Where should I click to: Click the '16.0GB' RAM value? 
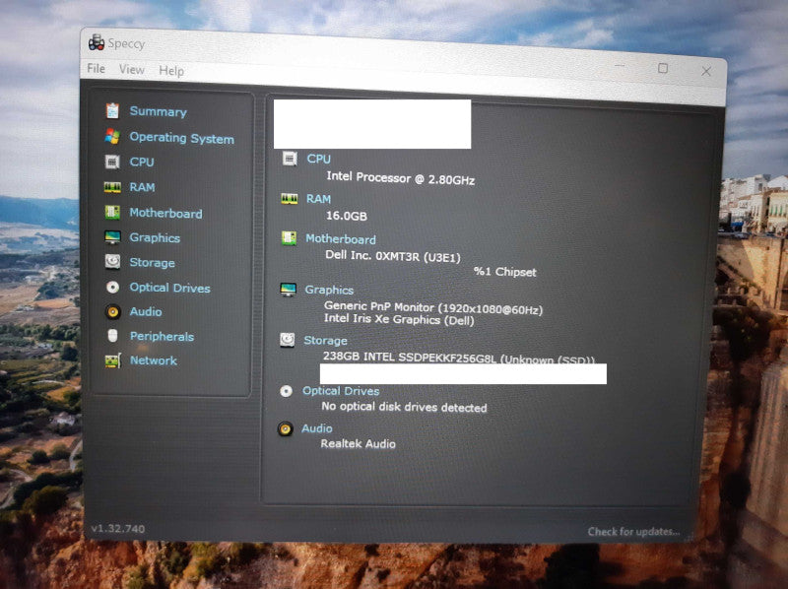pyautogui.click(x=347, y=216)
